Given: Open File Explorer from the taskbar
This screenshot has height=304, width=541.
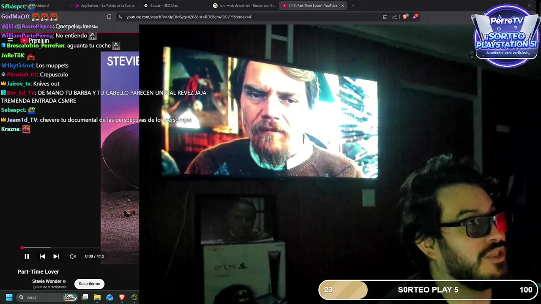Looking at the screenshot, I should click(97, 297).
